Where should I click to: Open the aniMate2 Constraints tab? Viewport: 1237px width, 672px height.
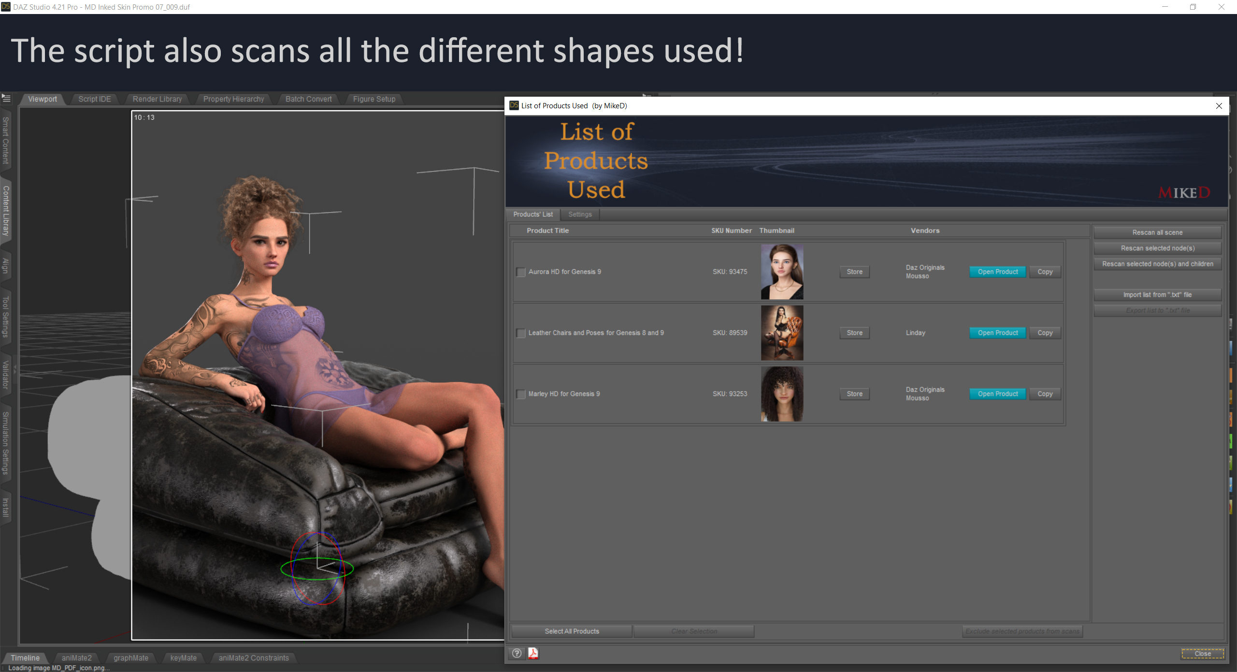(254, 658)
